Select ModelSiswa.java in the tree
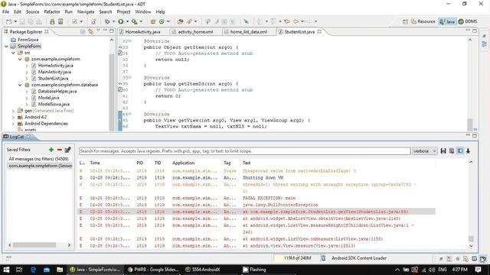This screenshot has width=490, height=275. coord(54,104)
